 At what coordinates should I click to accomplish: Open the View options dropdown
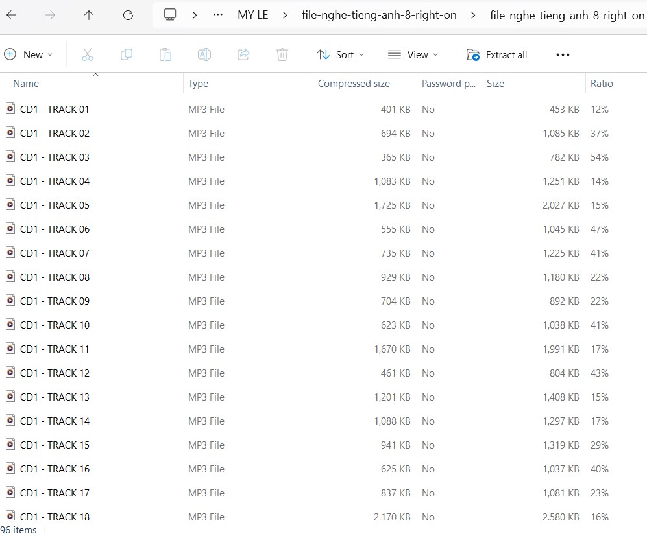click(x=413, y=54)
